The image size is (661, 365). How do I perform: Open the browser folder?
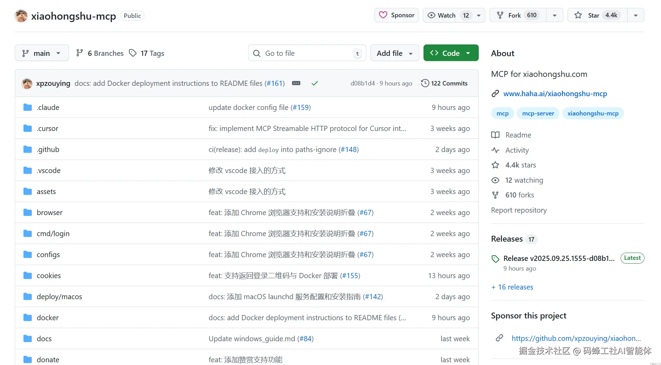click(50, 213)
